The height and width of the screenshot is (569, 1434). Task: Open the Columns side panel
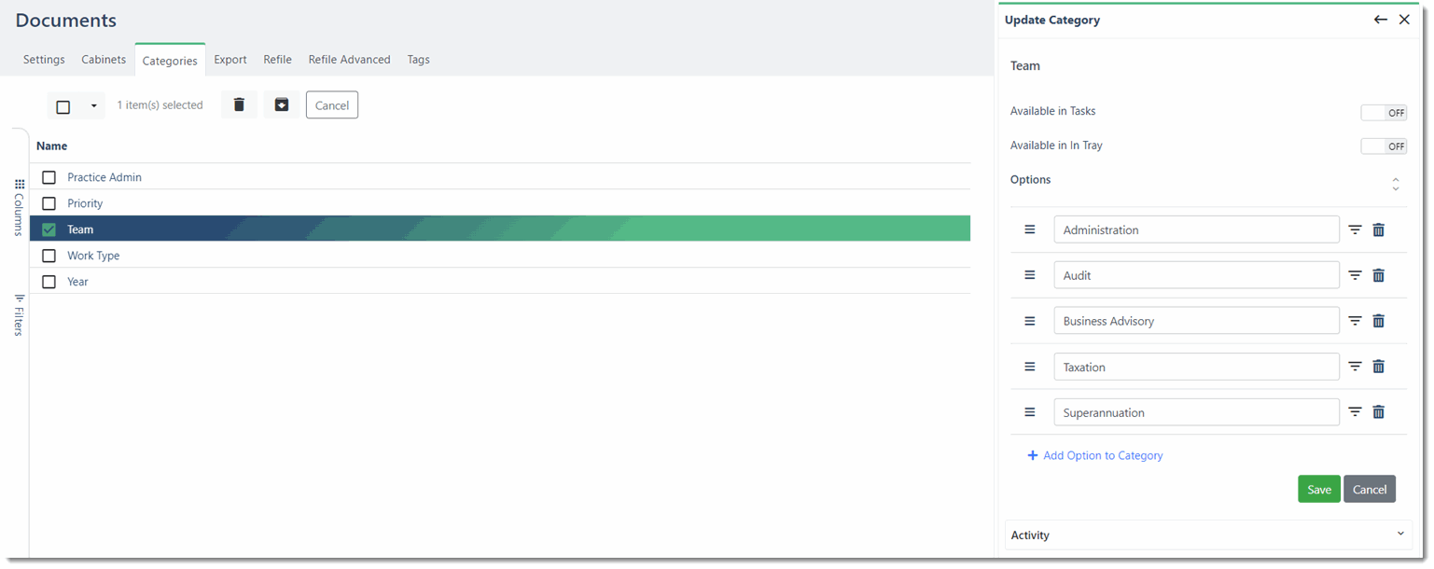(19, 205)
